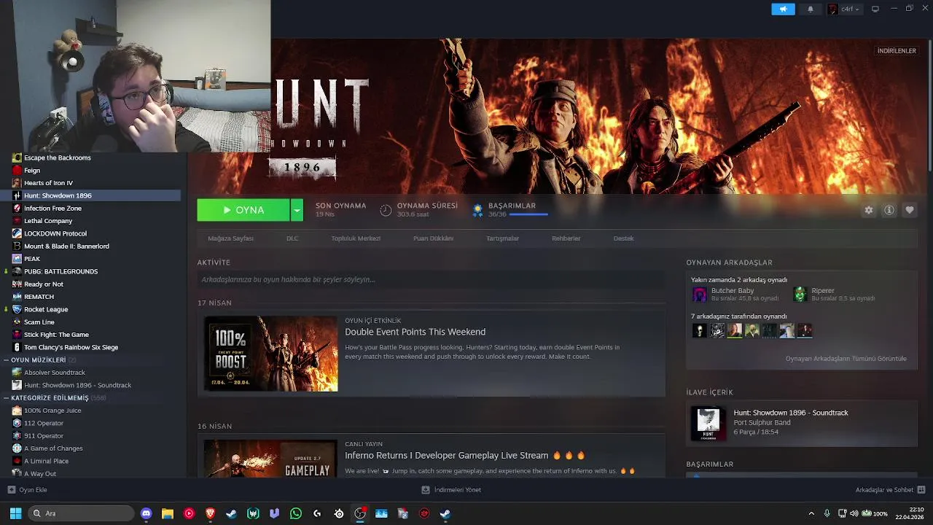Open the Puan Dükkânı tab
This screenshot has height=525, width=933.
point(433,238)
